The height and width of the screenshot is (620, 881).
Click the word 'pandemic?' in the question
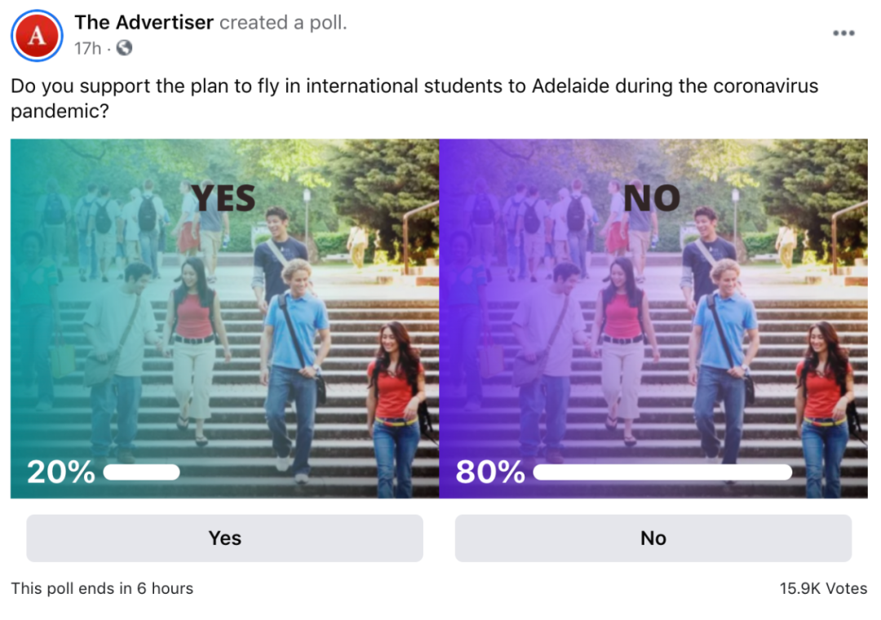(x=60, y=112)
